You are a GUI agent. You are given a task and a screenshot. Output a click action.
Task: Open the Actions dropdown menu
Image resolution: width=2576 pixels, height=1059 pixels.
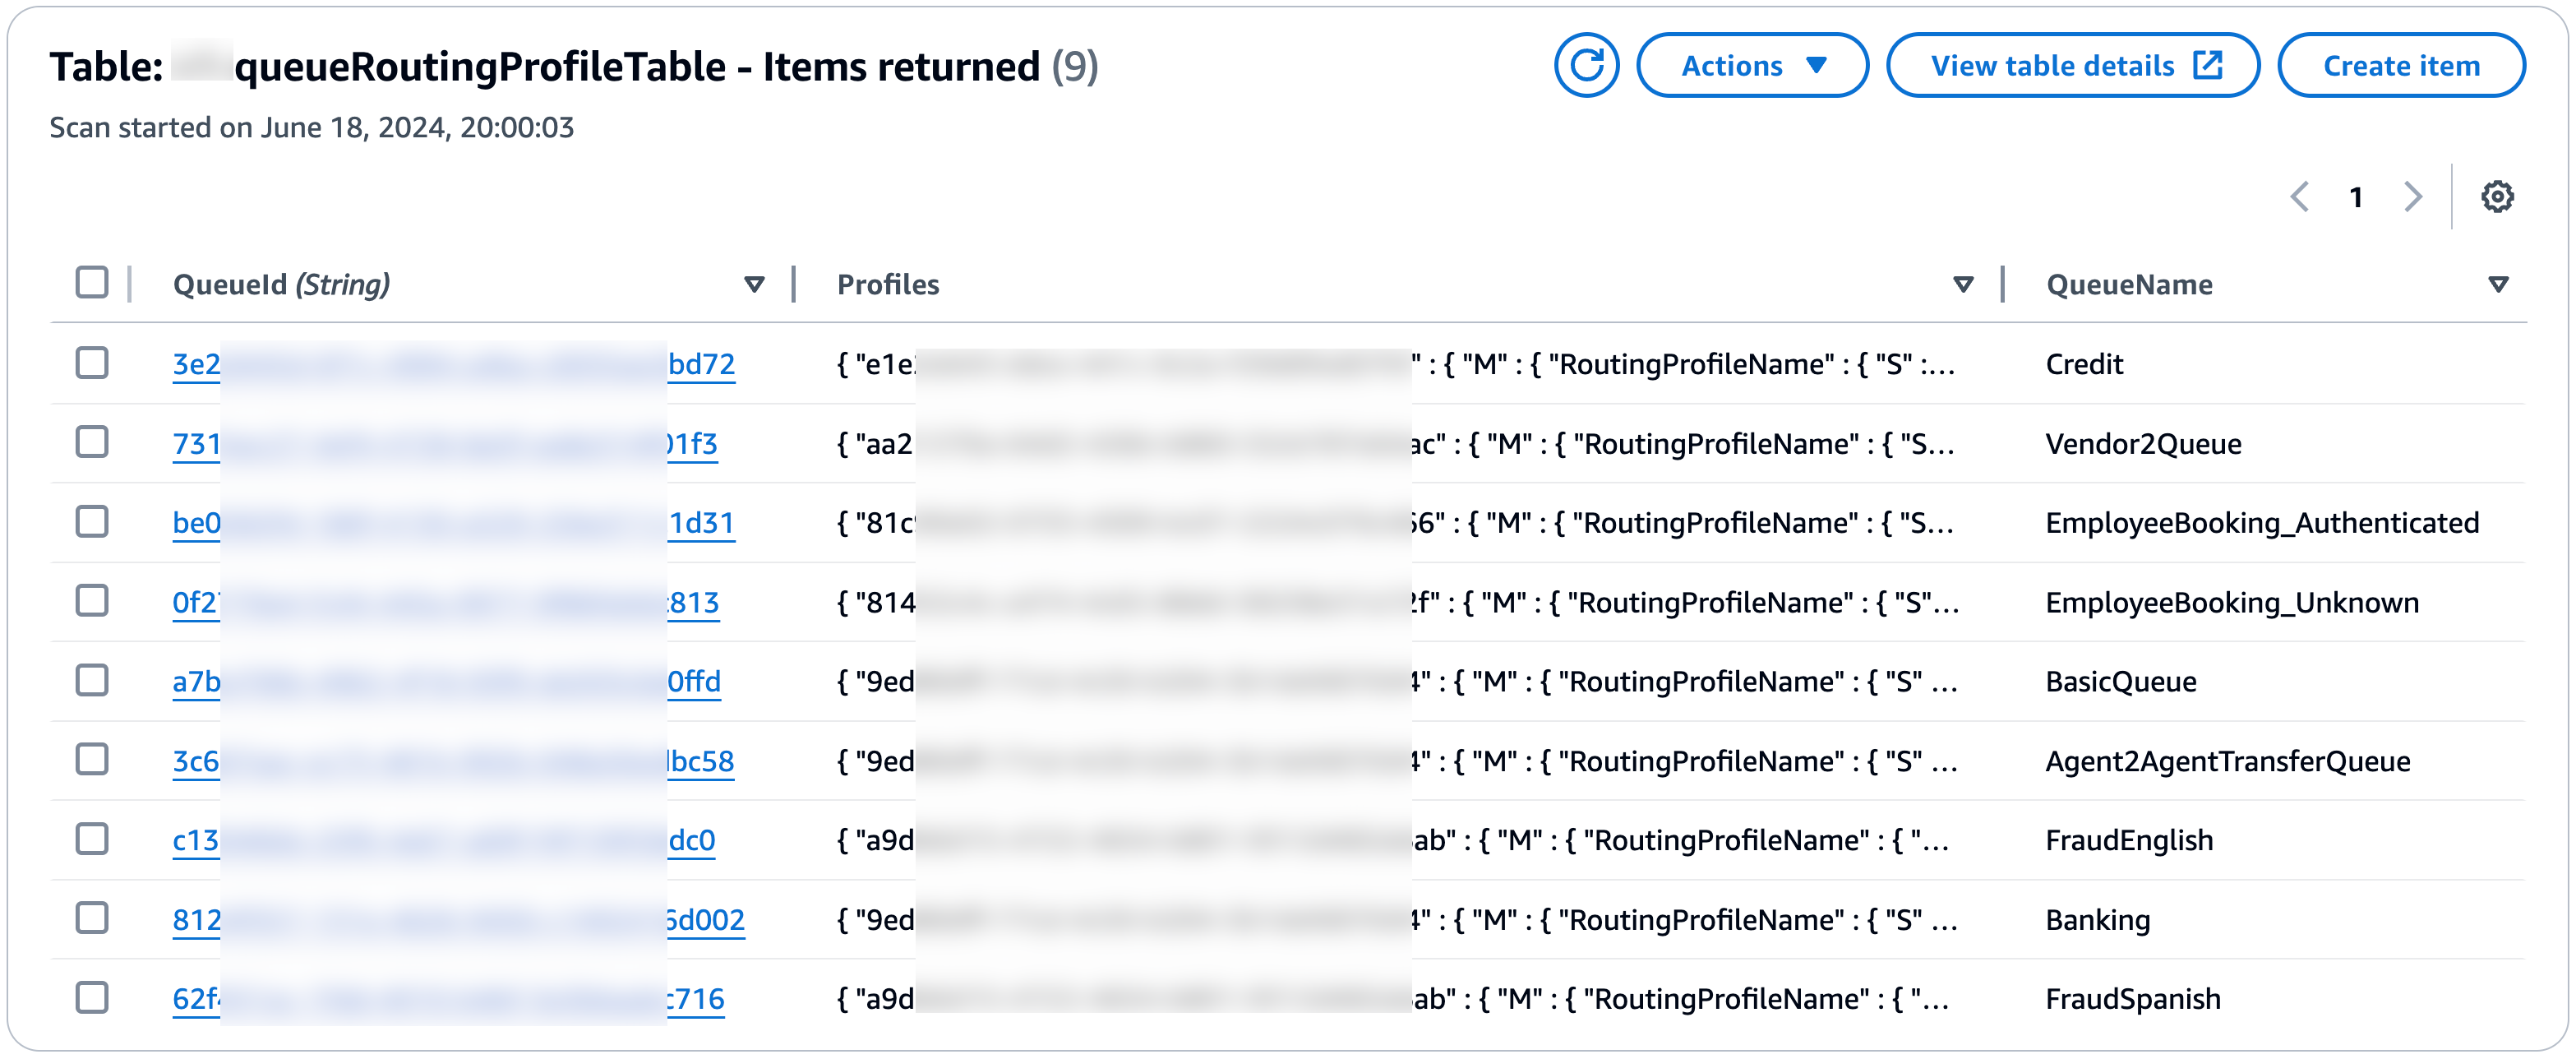click(x=1752, y=66)
